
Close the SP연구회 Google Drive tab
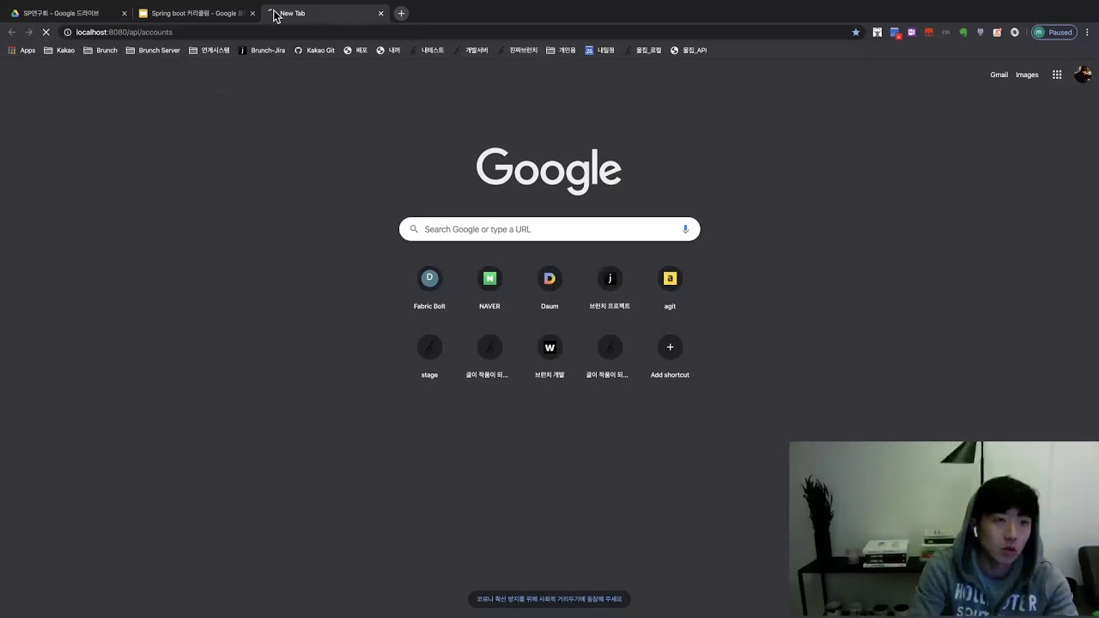pos(124,13)
